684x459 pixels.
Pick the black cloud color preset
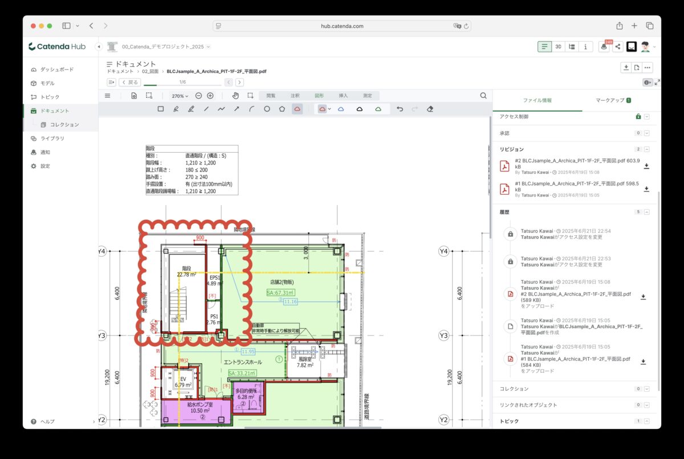point(359,109)
